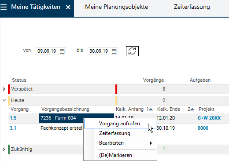The image size is (229, 164).
Task: Choose Zeiterfassung in context menu
Action: [x=114, y=133]
